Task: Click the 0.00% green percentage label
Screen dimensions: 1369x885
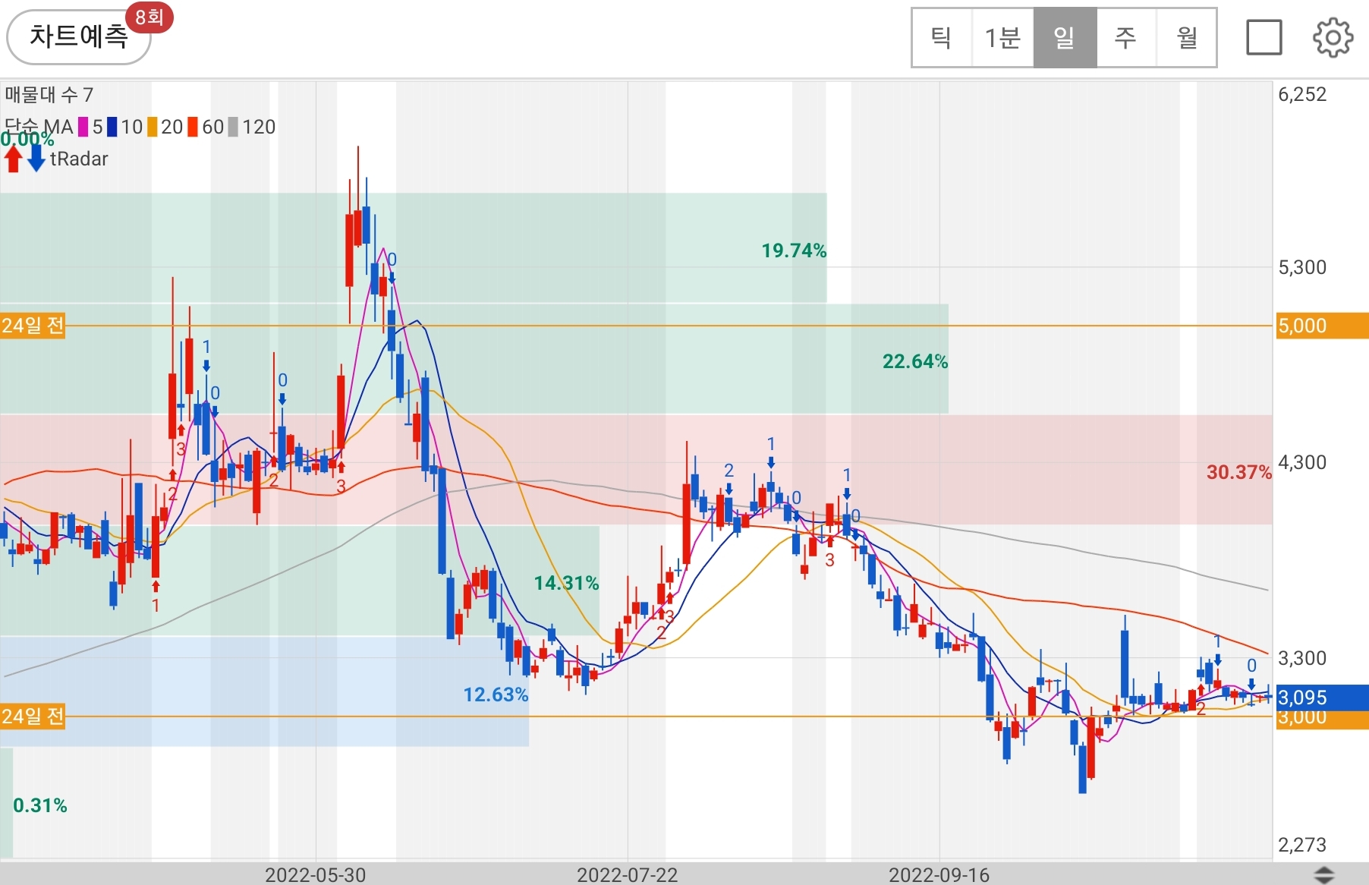Action: [27, 140]
